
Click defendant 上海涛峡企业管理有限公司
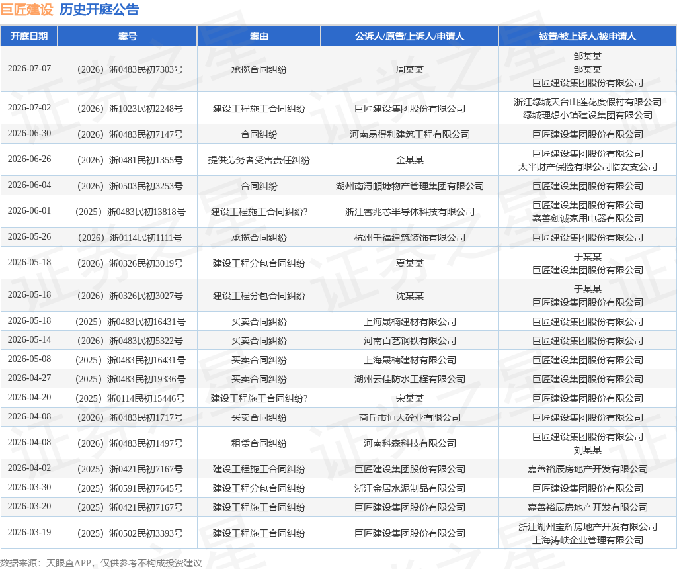click(x=588, y=540)
